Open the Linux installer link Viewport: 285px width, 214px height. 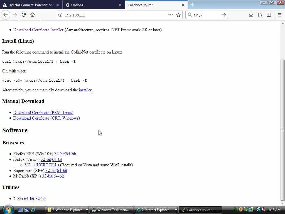[85, 90]
